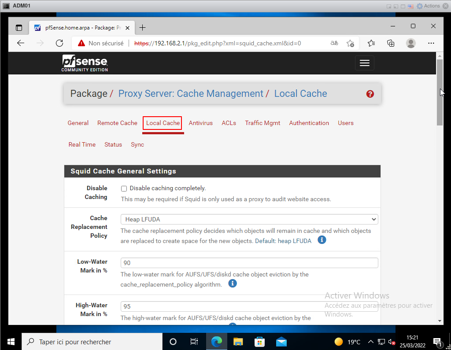Open the pfSense hamburger navigation menu
Screen dimensions: 451x350
pos(364,63)
